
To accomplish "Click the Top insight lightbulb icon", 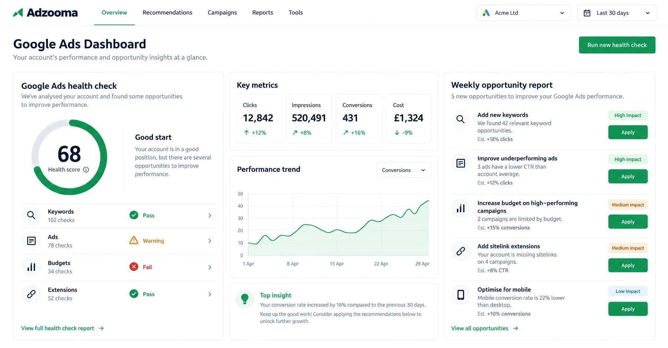I will tap(245, 299).
